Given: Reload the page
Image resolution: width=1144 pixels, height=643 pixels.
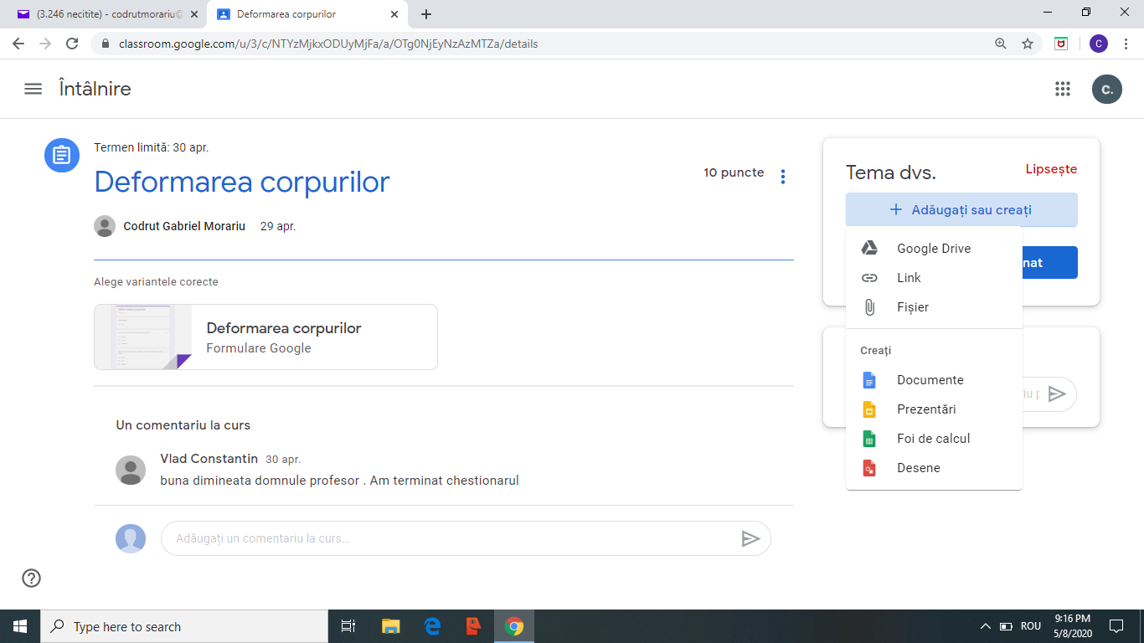Looking at the screenshot, I should click(x=72, y=44).
